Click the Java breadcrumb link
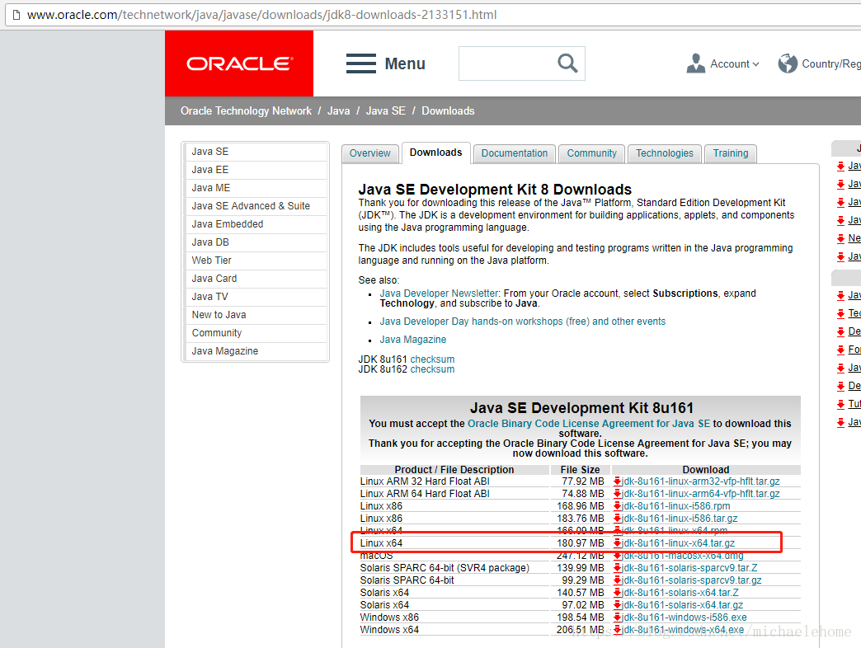Screen dimensions: 861x648 (338, 110)
